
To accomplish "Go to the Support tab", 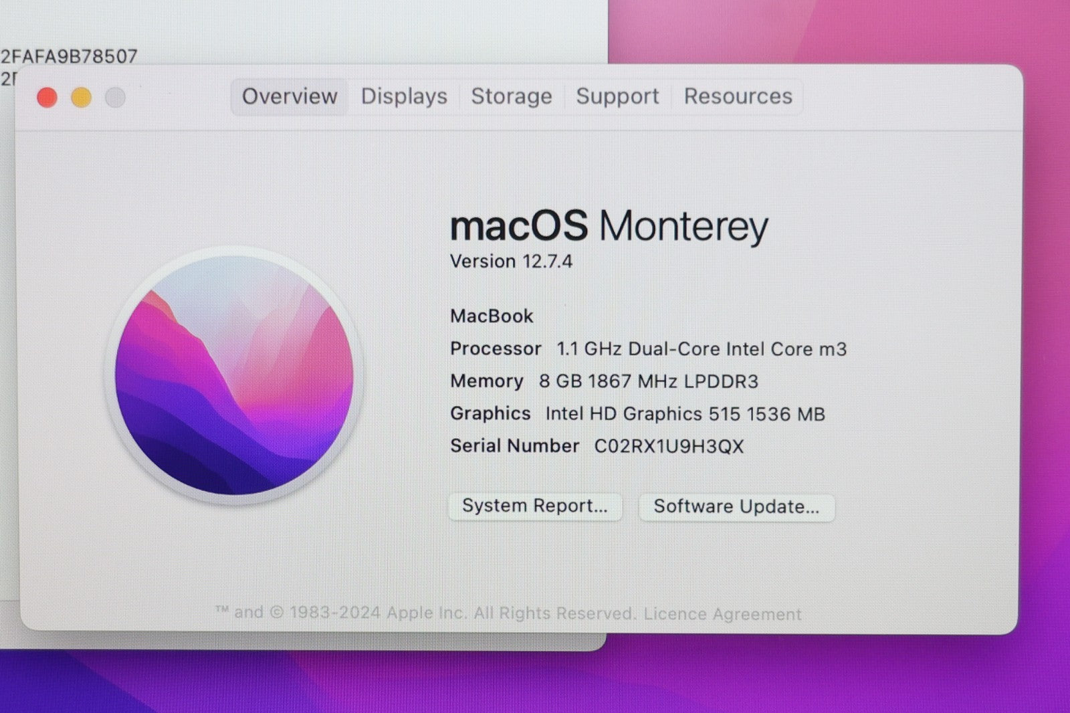I will coord(617,96).
